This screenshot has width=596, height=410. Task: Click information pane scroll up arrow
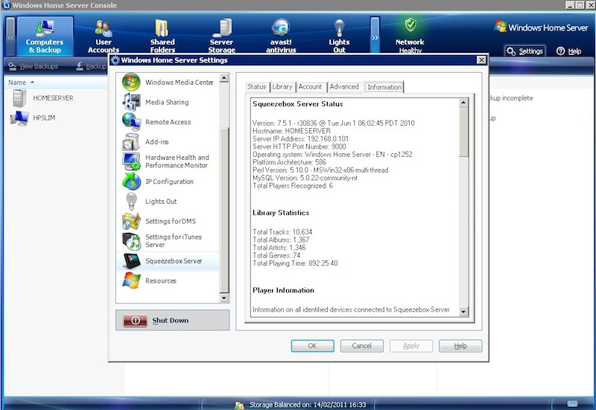point(463,103)
